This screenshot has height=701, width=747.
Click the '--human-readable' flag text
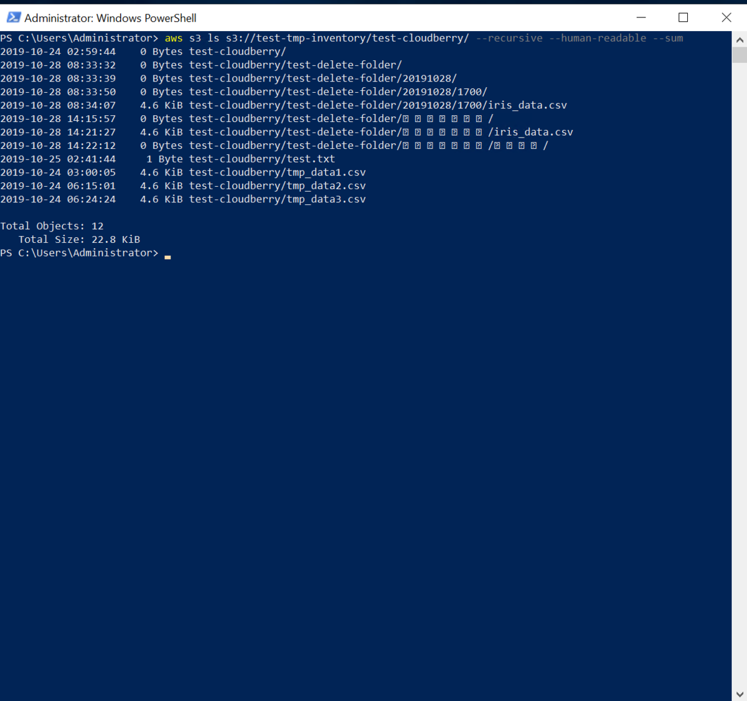[598, 38]
